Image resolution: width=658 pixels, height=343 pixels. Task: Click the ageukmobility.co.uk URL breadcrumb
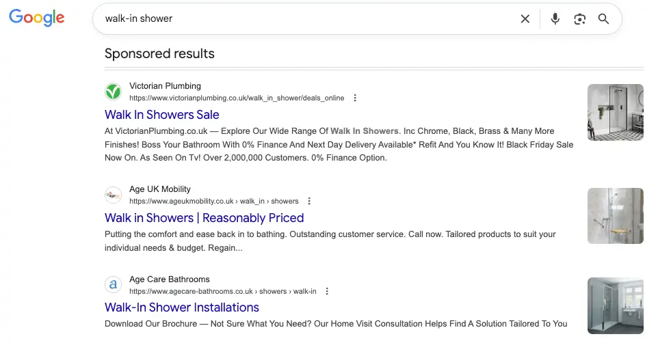[x=214, y=202]
